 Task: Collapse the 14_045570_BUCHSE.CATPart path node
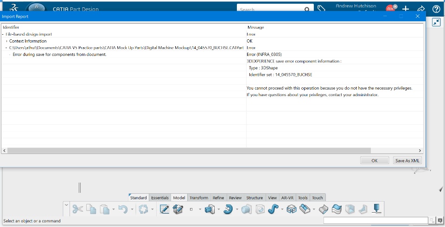tap(6, 48)
